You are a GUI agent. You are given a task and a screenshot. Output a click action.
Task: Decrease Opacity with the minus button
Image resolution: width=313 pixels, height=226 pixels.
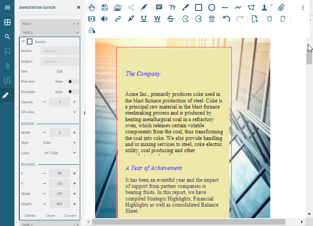(44, 102)
